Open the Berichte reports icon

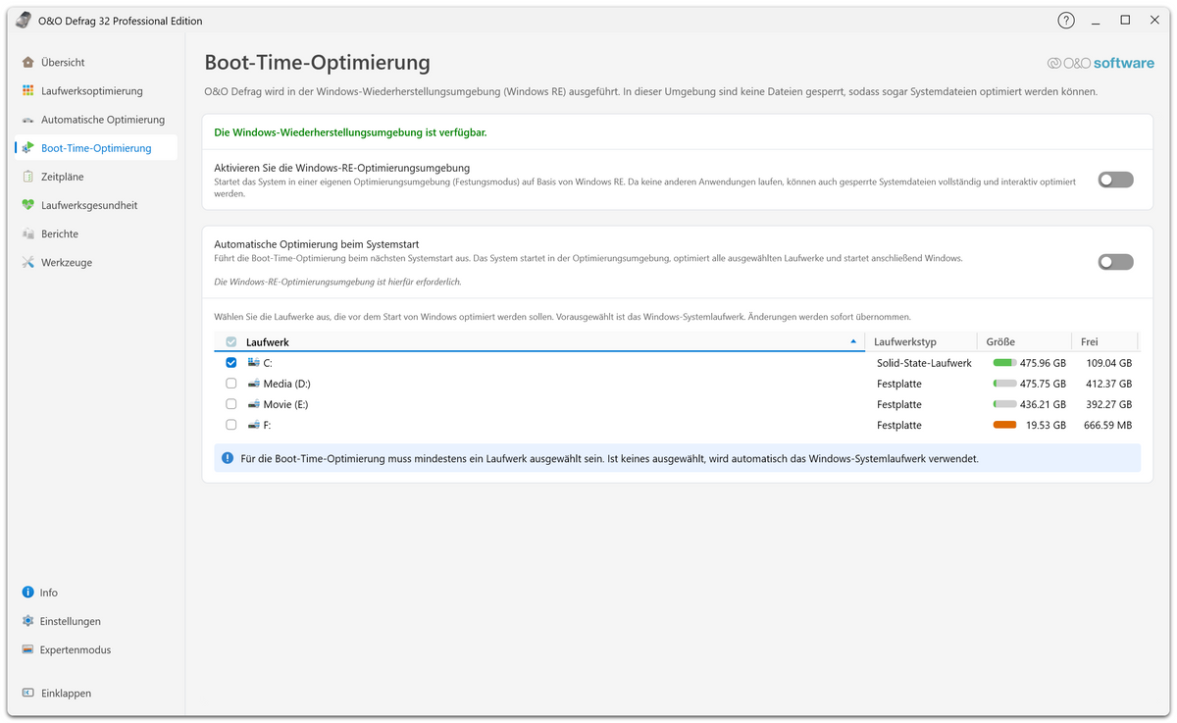[x=28, y=233]
